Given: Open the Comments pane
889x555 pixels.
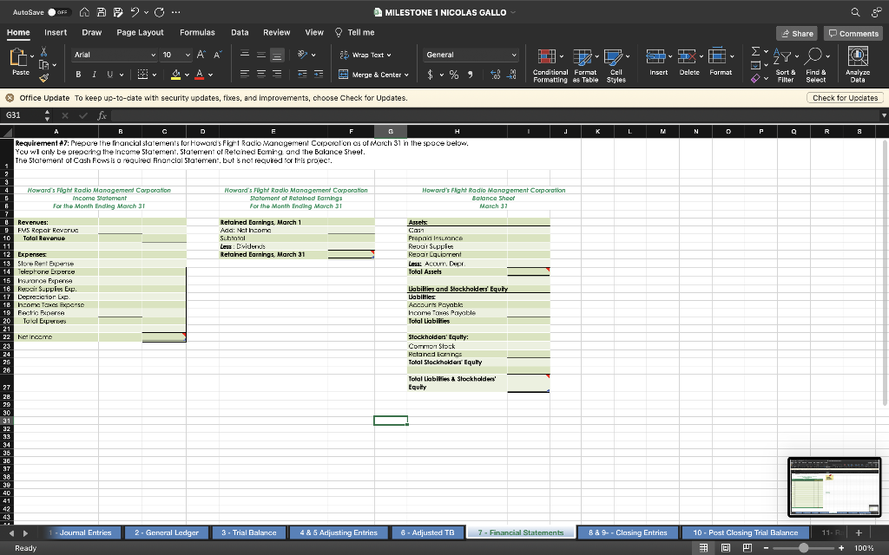Looking at the screenshot, I should point(853,34).
